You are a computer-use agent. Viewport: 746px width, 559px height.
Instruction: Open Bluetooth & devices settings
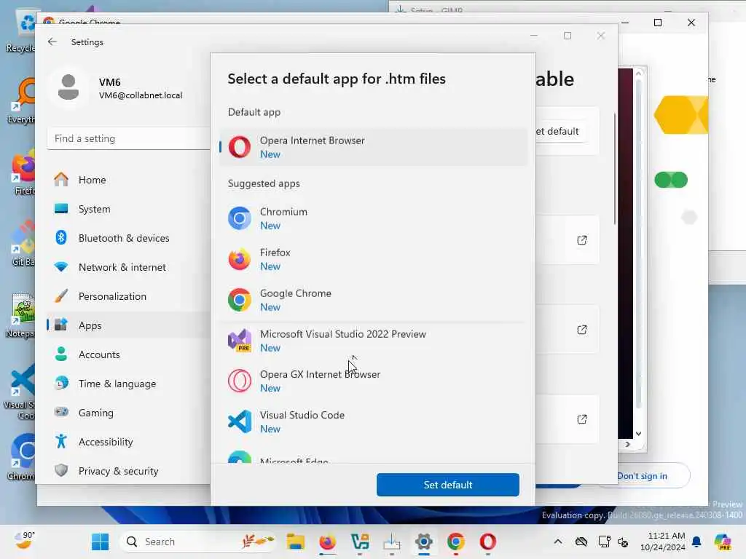[x=128, y=238]
